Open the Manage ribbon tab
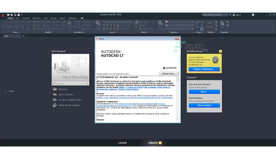276x159 pixels. tap(53, 18)
